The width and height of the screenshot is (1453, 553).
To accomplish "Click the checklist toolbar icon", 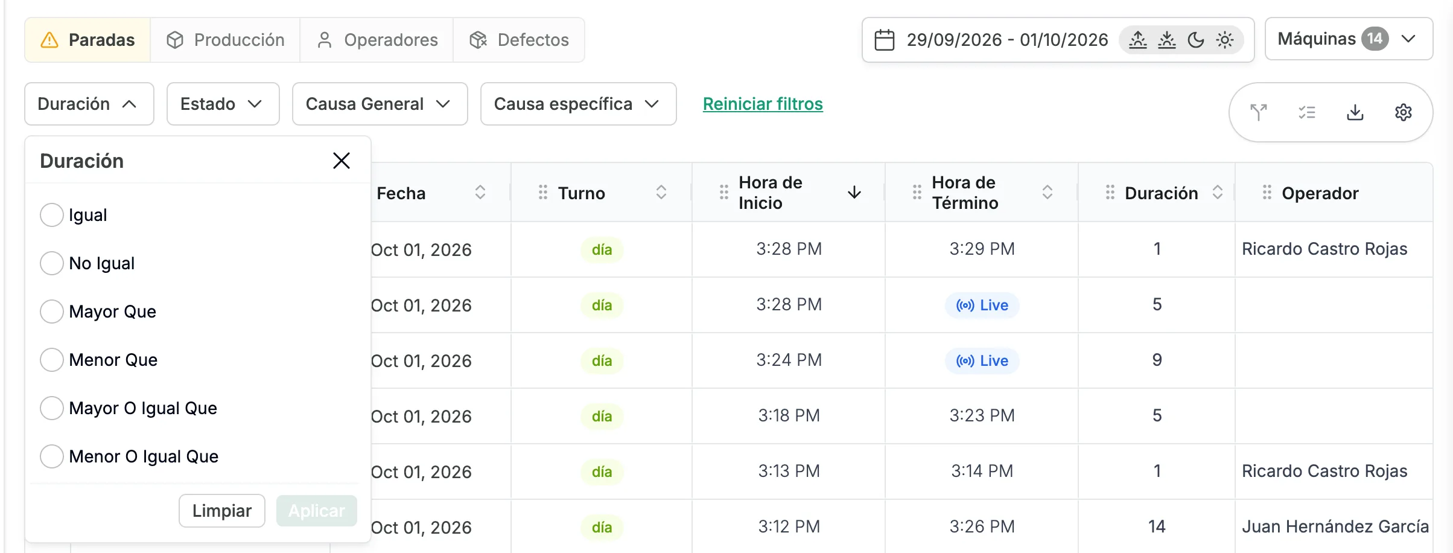I will pyautogui.click(x=1307, y=112).
